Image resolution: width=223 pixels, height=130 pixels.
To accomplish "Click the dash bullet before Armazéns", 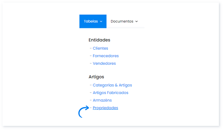I will [91, 100].
